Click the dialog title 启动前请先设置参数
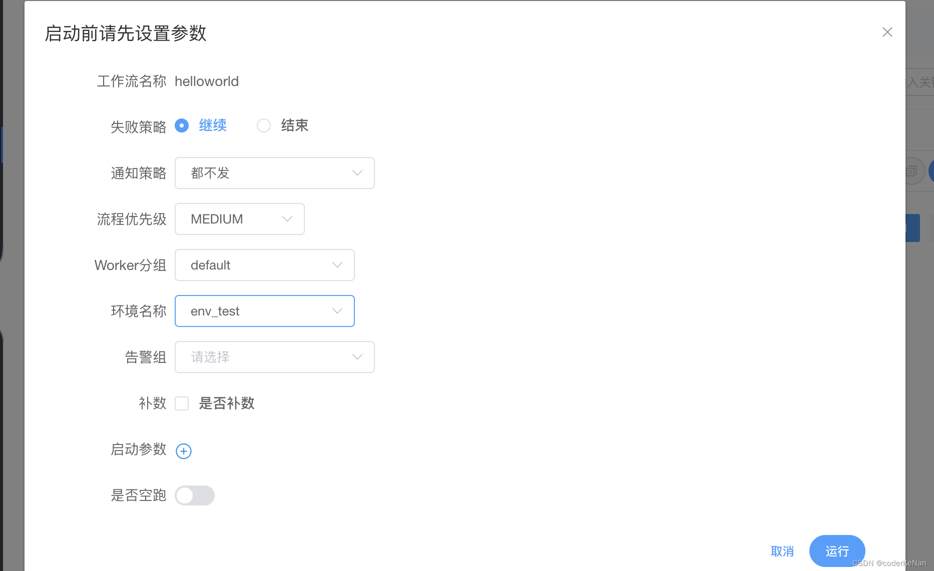This screenshot has height=571, width=934. (x=126, y=33)
